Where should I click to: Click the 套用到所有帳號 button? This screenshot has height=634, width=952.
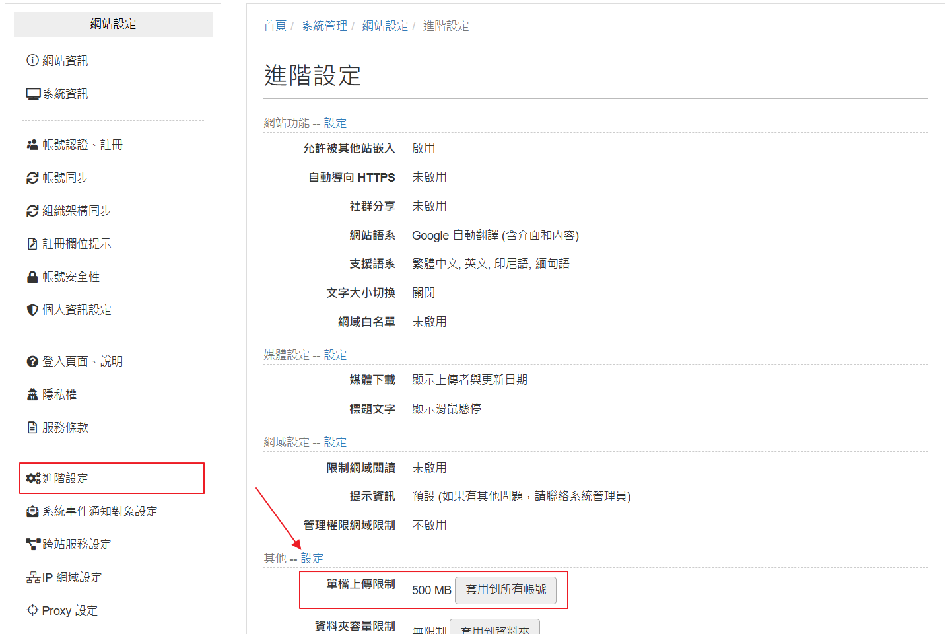click(506, 590)
